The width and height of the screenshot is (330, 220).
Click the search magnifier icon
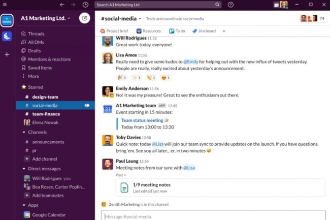pos(217,5)
